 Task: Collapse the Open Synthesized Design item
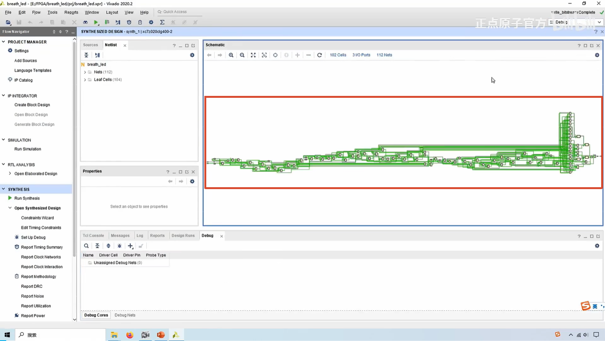[10, 208]
